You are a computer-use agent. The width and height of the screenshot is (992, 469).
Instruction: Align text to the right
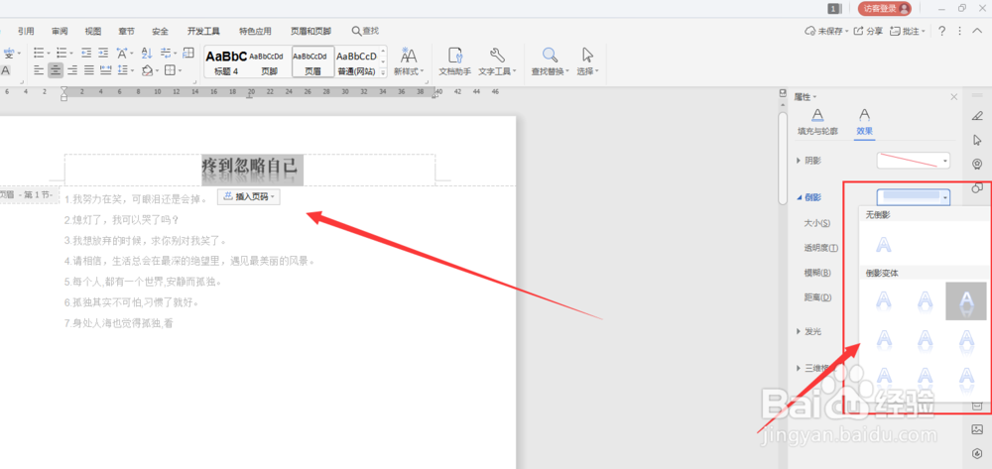72,70
